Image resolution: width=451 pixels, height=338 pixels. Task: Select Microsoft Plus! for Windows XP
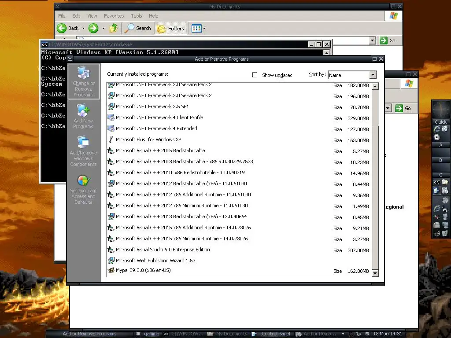pyautogui.click(x=239, y=140)
